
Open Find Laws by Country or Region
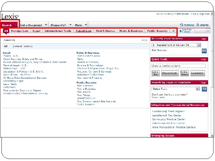pos(22,90)
